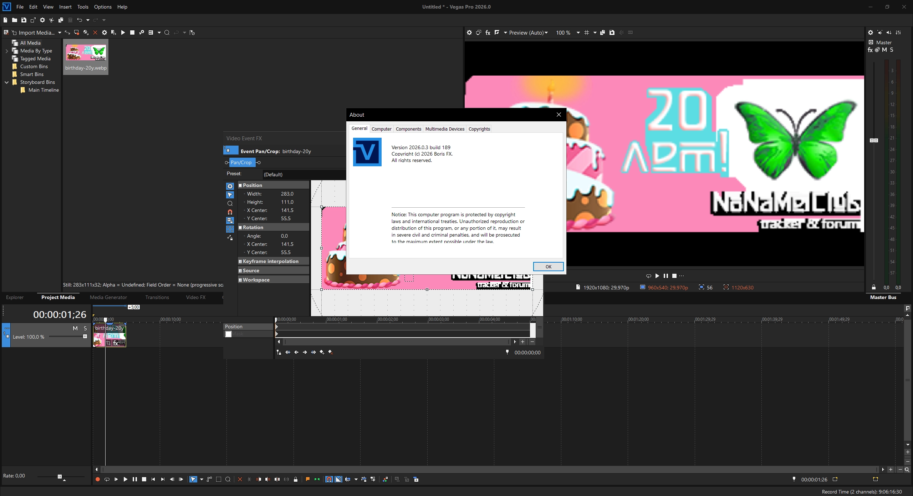Open the Insert menu

tap(65, 7)
